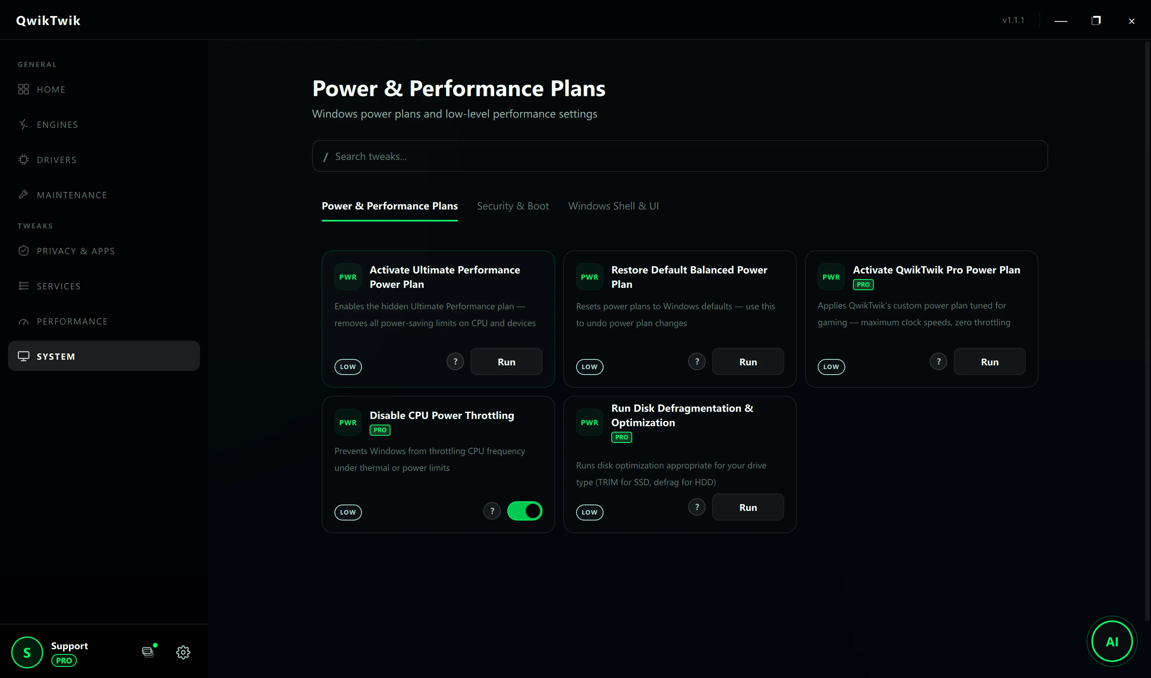Click PWR icon on Restore Default Balanced card

tap(589, 277)
